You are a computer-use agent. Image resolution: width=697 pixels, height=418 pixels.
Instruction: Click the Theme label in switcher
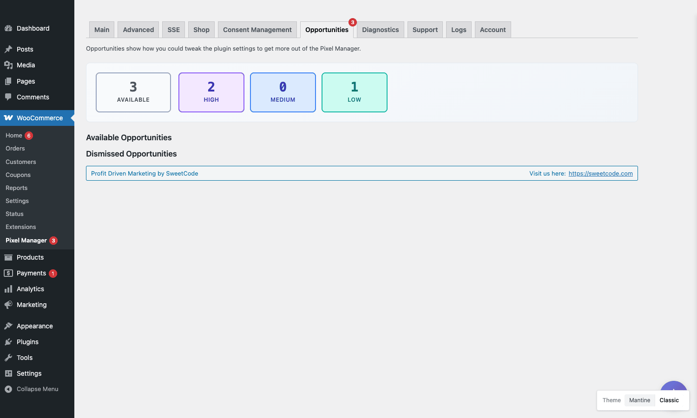612,400
